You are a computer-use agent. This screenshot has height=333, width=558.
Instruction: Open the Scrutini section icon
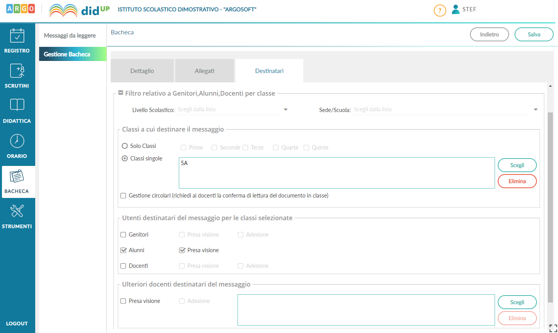coord(17,71)
